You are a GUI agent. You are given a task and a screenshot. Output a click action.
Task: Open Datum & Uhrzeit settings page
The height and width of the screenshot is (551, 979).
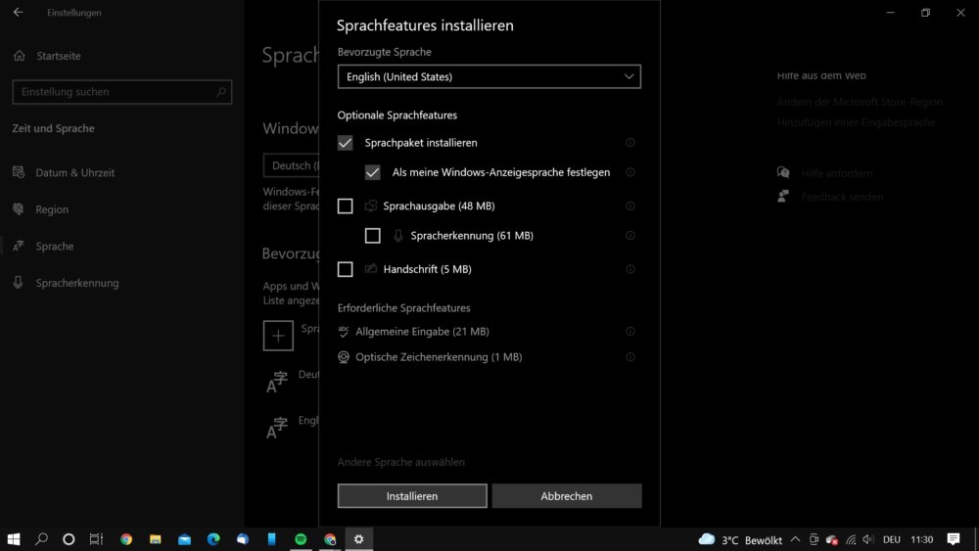pyautogui.click(x=75, y=173)
